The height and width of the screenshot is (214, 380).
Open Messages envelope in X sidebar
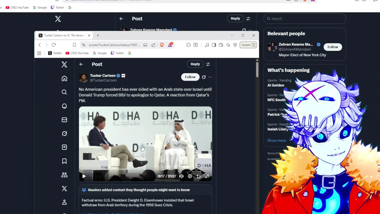[x=64, y=120]
